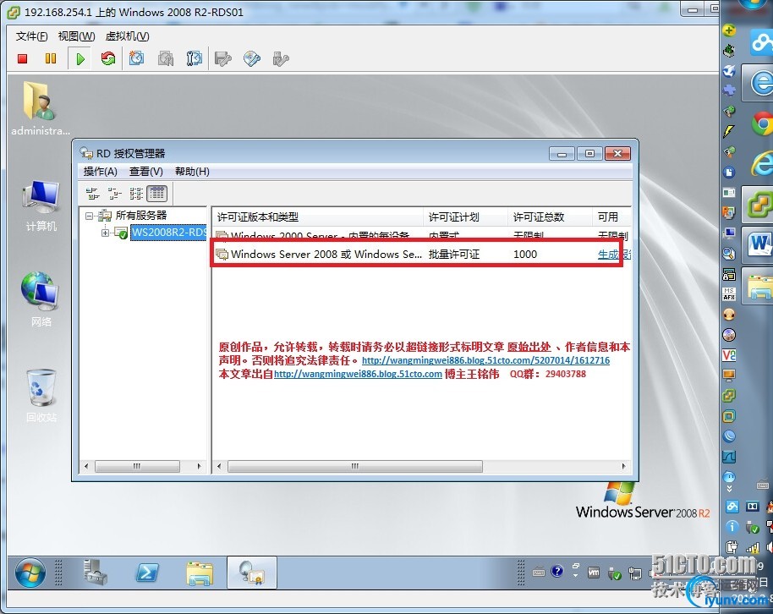Connect a CD/DVD device from the console toolbar

point(252,59)
